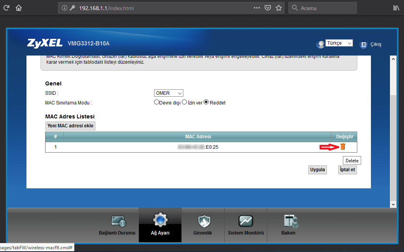Click the Genel section heading
404x252 pixels.
click(x=53, y=83)
